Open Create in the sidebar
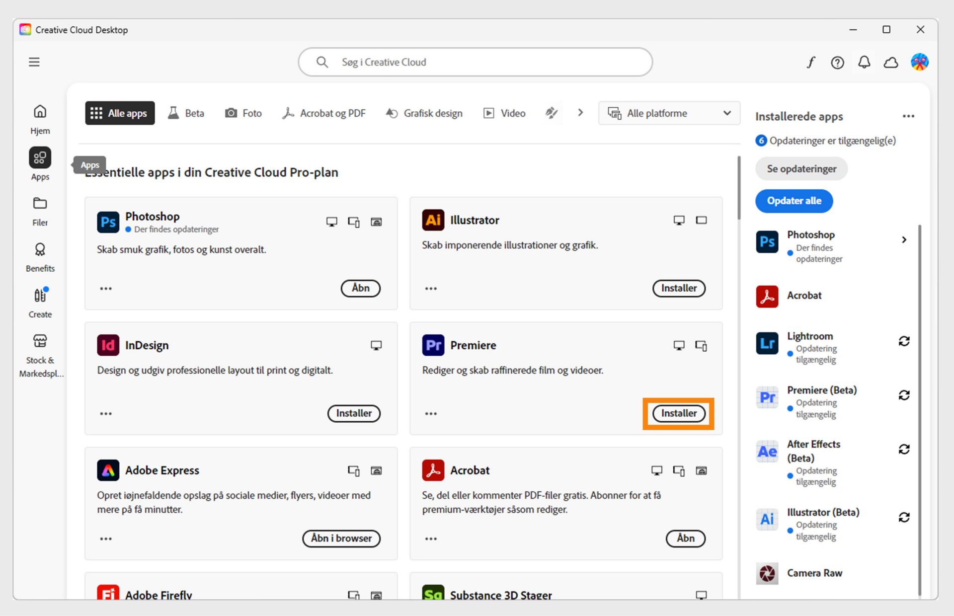 (x=40, y=303)
